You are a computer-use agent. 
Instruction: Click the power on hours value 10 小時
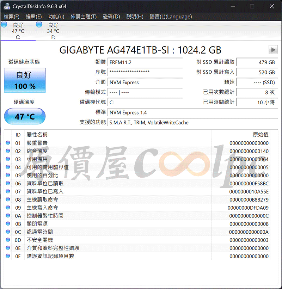257,102
